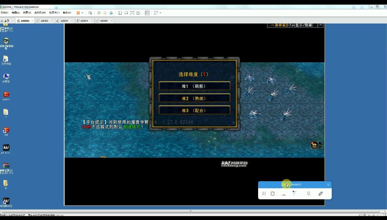Take a snapshot of this virtual machine
Viewport: 387px width, 220px height.
click(99, 13)
